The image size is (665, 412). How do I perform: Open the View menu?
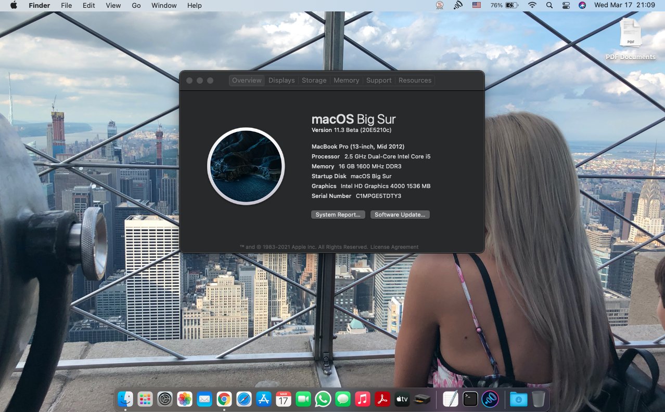113,5
